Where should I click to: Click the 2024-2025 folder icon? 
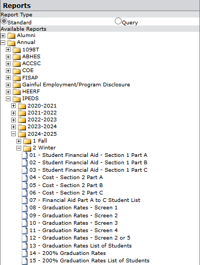click(x=22, y=134)
